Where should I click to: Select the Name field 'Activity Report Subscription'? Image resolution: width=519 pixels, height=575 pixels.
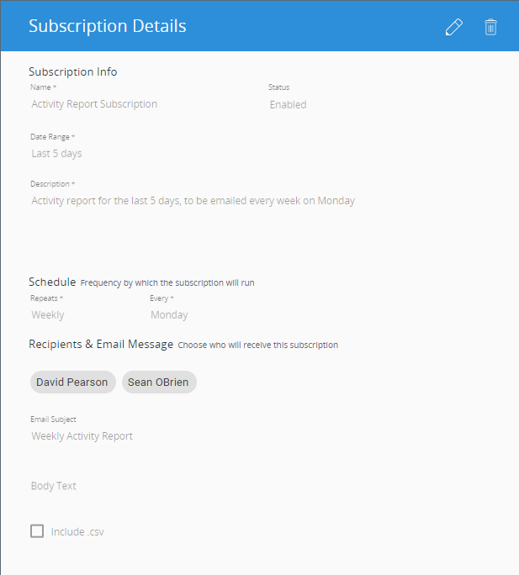coord(94,104)
